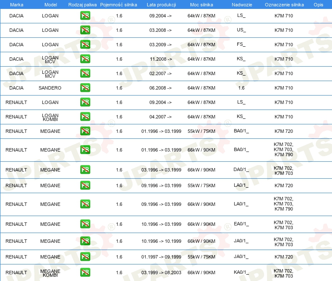Click production date 11.2008 ->
332x281 pixels.
[161, 59]
